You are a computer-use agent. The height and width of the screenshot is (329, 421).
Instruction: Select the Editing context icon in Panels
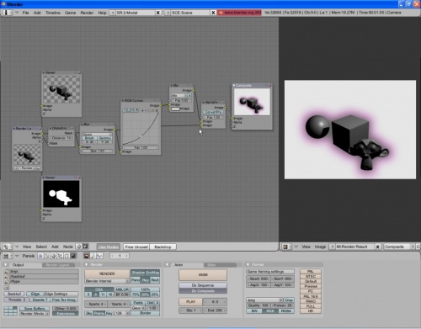(67, 256)
